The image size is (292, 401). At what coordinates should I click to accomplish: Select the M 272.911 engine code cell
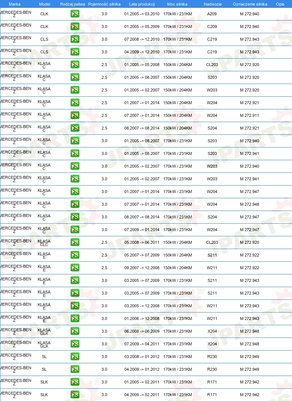point(249,115)
